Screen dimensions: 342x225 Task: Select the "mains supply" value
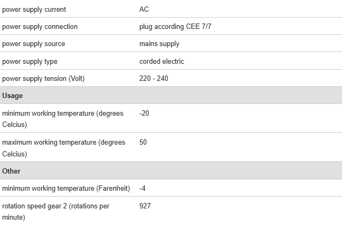coord(159,44)
